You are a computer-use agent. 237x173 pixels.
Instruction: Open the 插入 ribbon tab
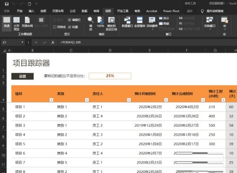tap(31, 11)
